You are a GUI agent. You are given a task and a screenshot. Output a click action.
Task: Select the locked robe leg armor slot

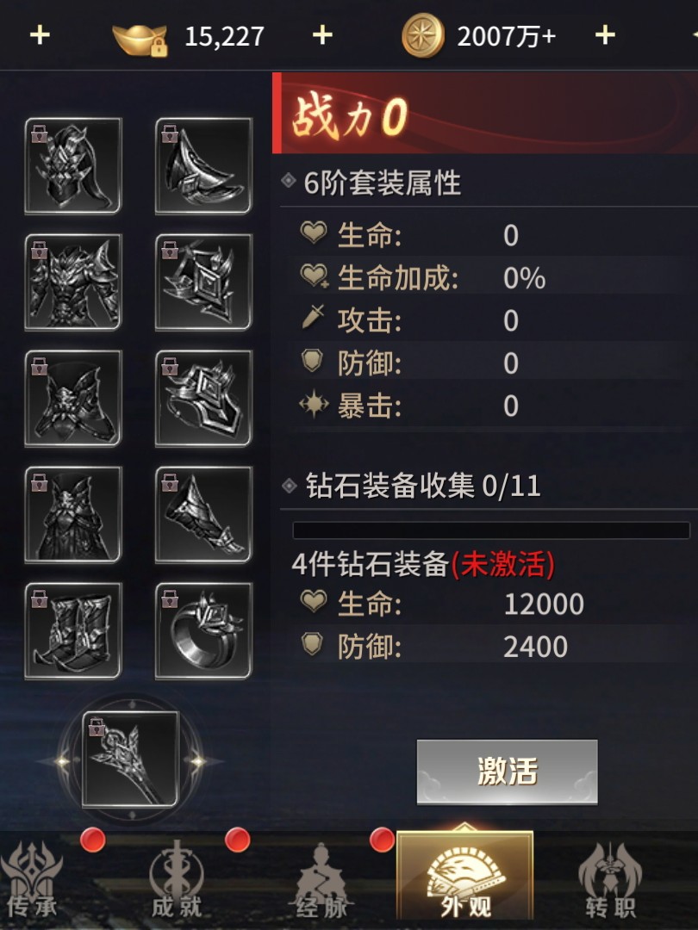(73, 514)
